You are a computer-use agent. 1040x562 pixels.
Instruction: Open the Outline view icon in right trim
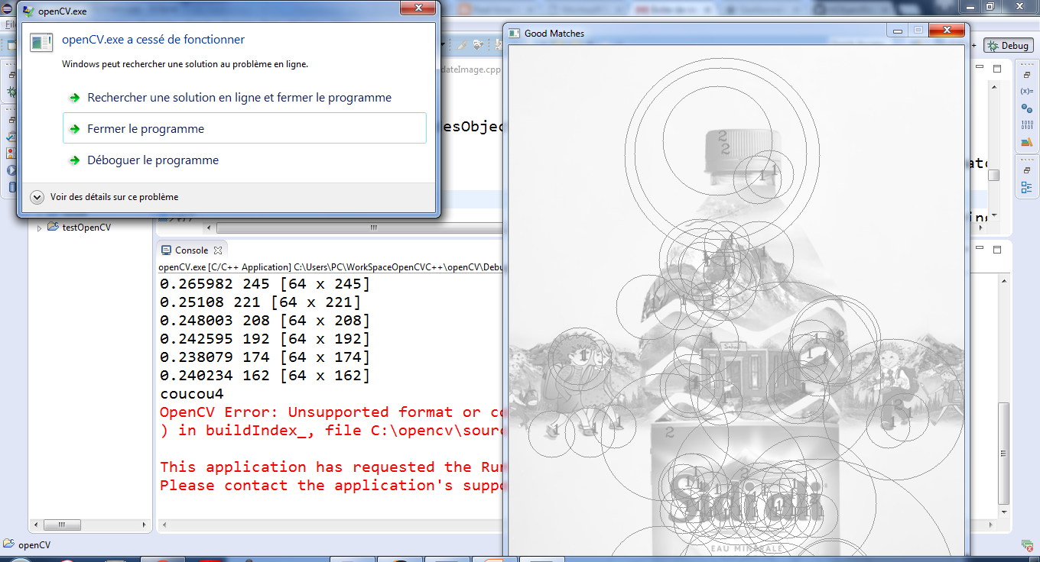coord(1026,187)
